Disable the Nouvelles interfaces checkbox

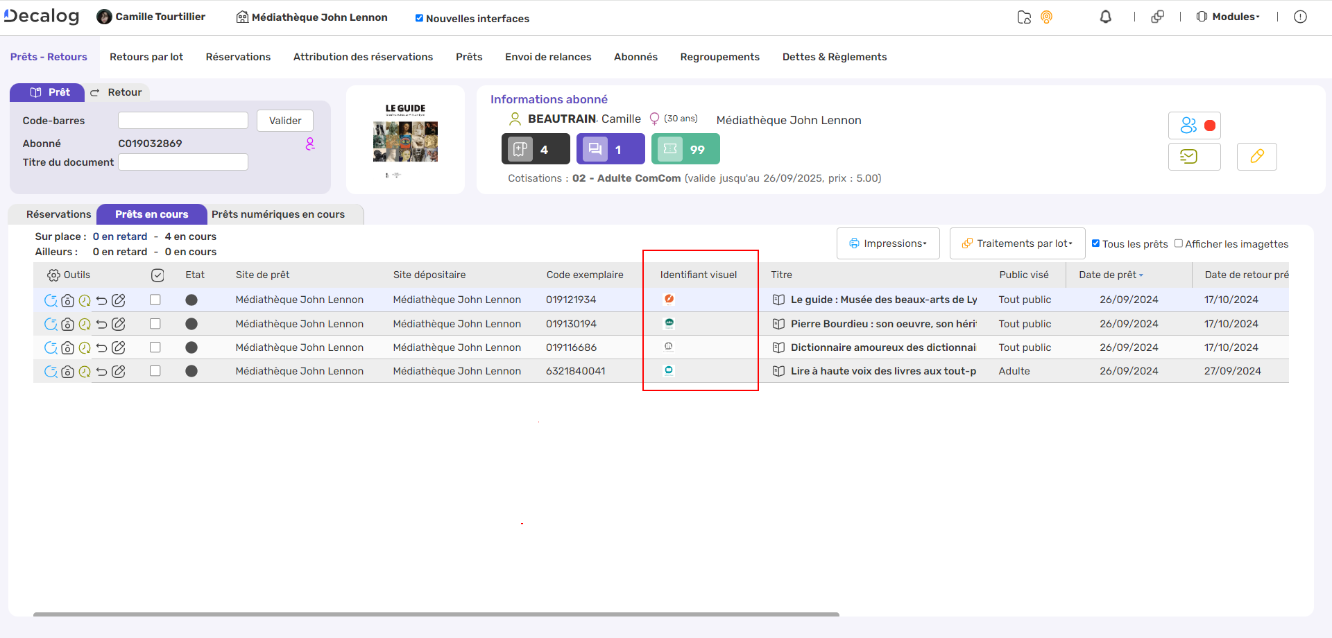419,19
